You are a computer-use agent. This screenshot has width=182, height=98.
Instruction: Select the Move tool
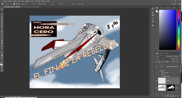(2, 9)
